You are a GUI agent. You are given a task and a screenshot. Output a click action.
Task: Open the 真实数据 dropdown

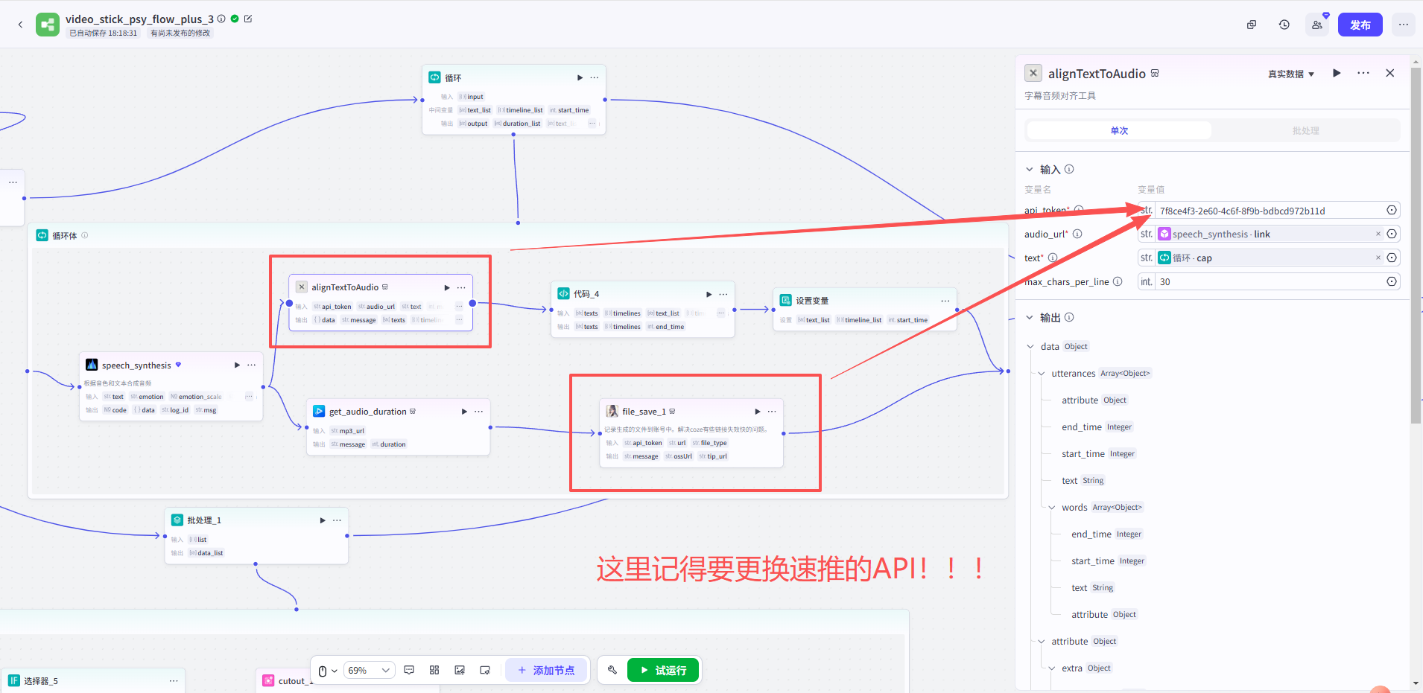(1291, 74)
